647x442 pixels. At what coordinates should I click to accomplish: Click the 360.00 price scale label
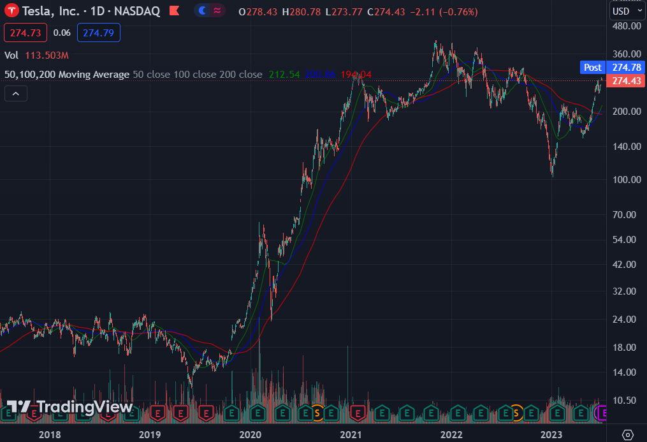click(x=627, y=54)
